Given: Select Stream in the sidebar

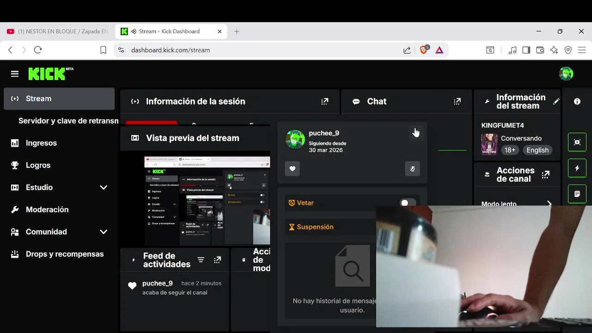Looking at the screenshot, I should [x=59, y=99].
